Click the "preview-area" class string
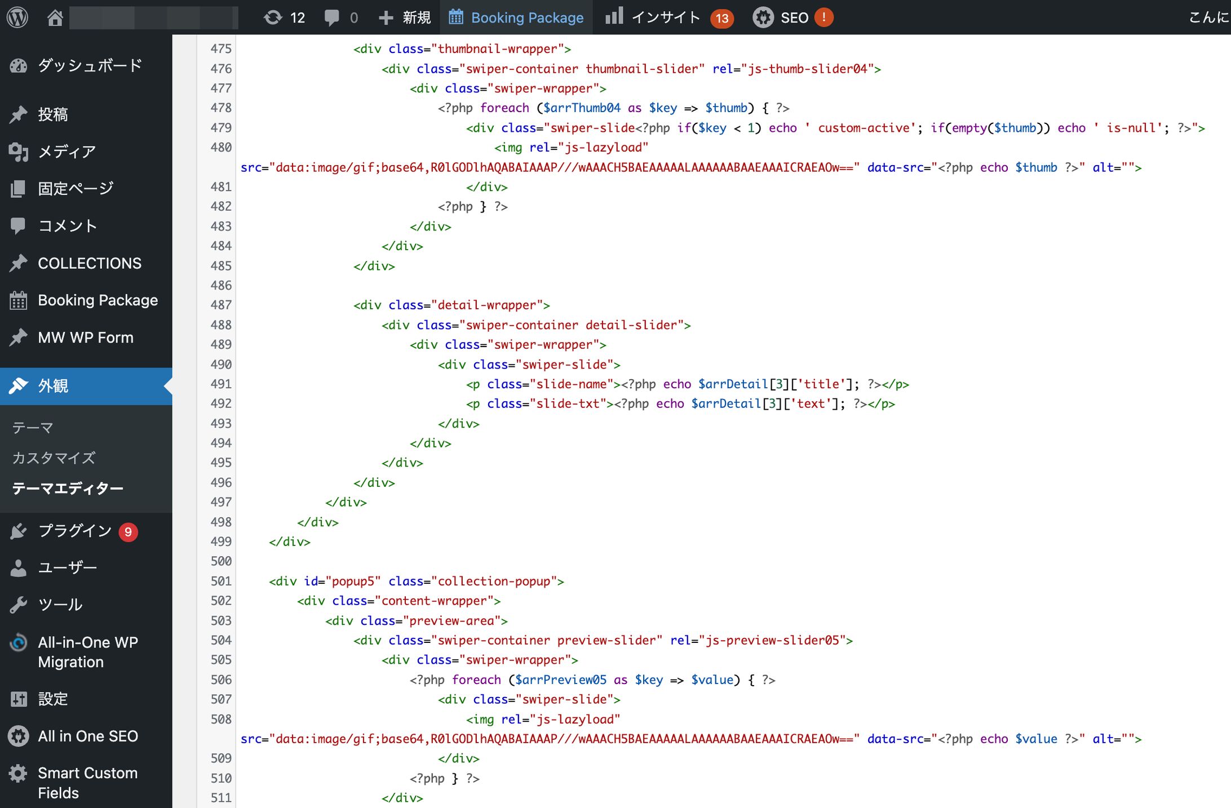 [451, 620]
